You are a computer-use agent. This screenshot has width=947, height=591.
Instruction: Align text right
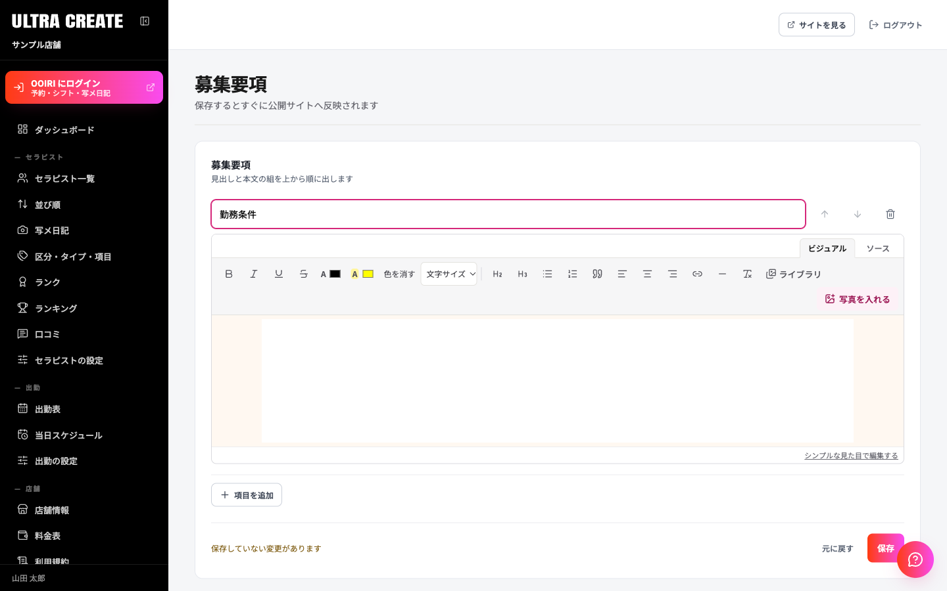(672, 274)
